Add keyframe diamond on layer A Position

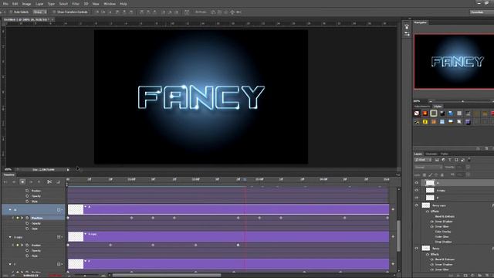point(18,218)
